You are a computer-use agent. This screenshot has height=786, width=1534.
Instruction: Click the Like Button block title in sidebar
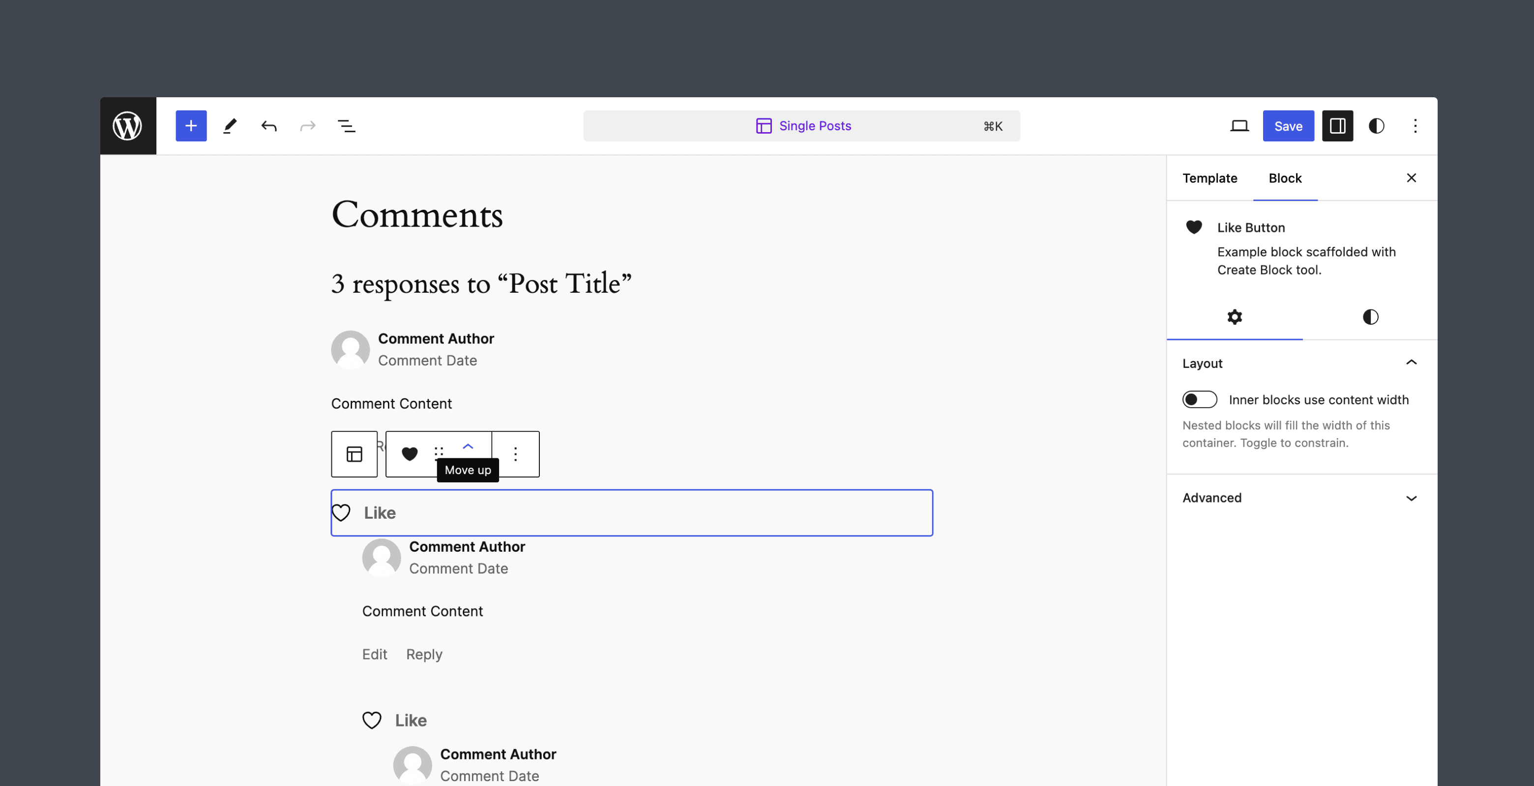coord(1251,227)
